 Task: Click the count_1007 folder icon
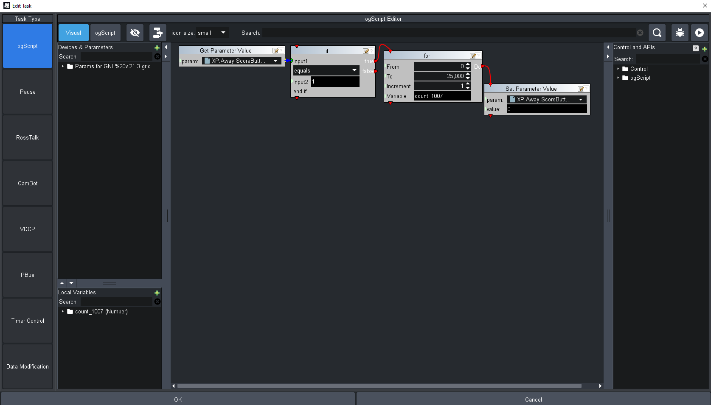(x=70, y=311)
